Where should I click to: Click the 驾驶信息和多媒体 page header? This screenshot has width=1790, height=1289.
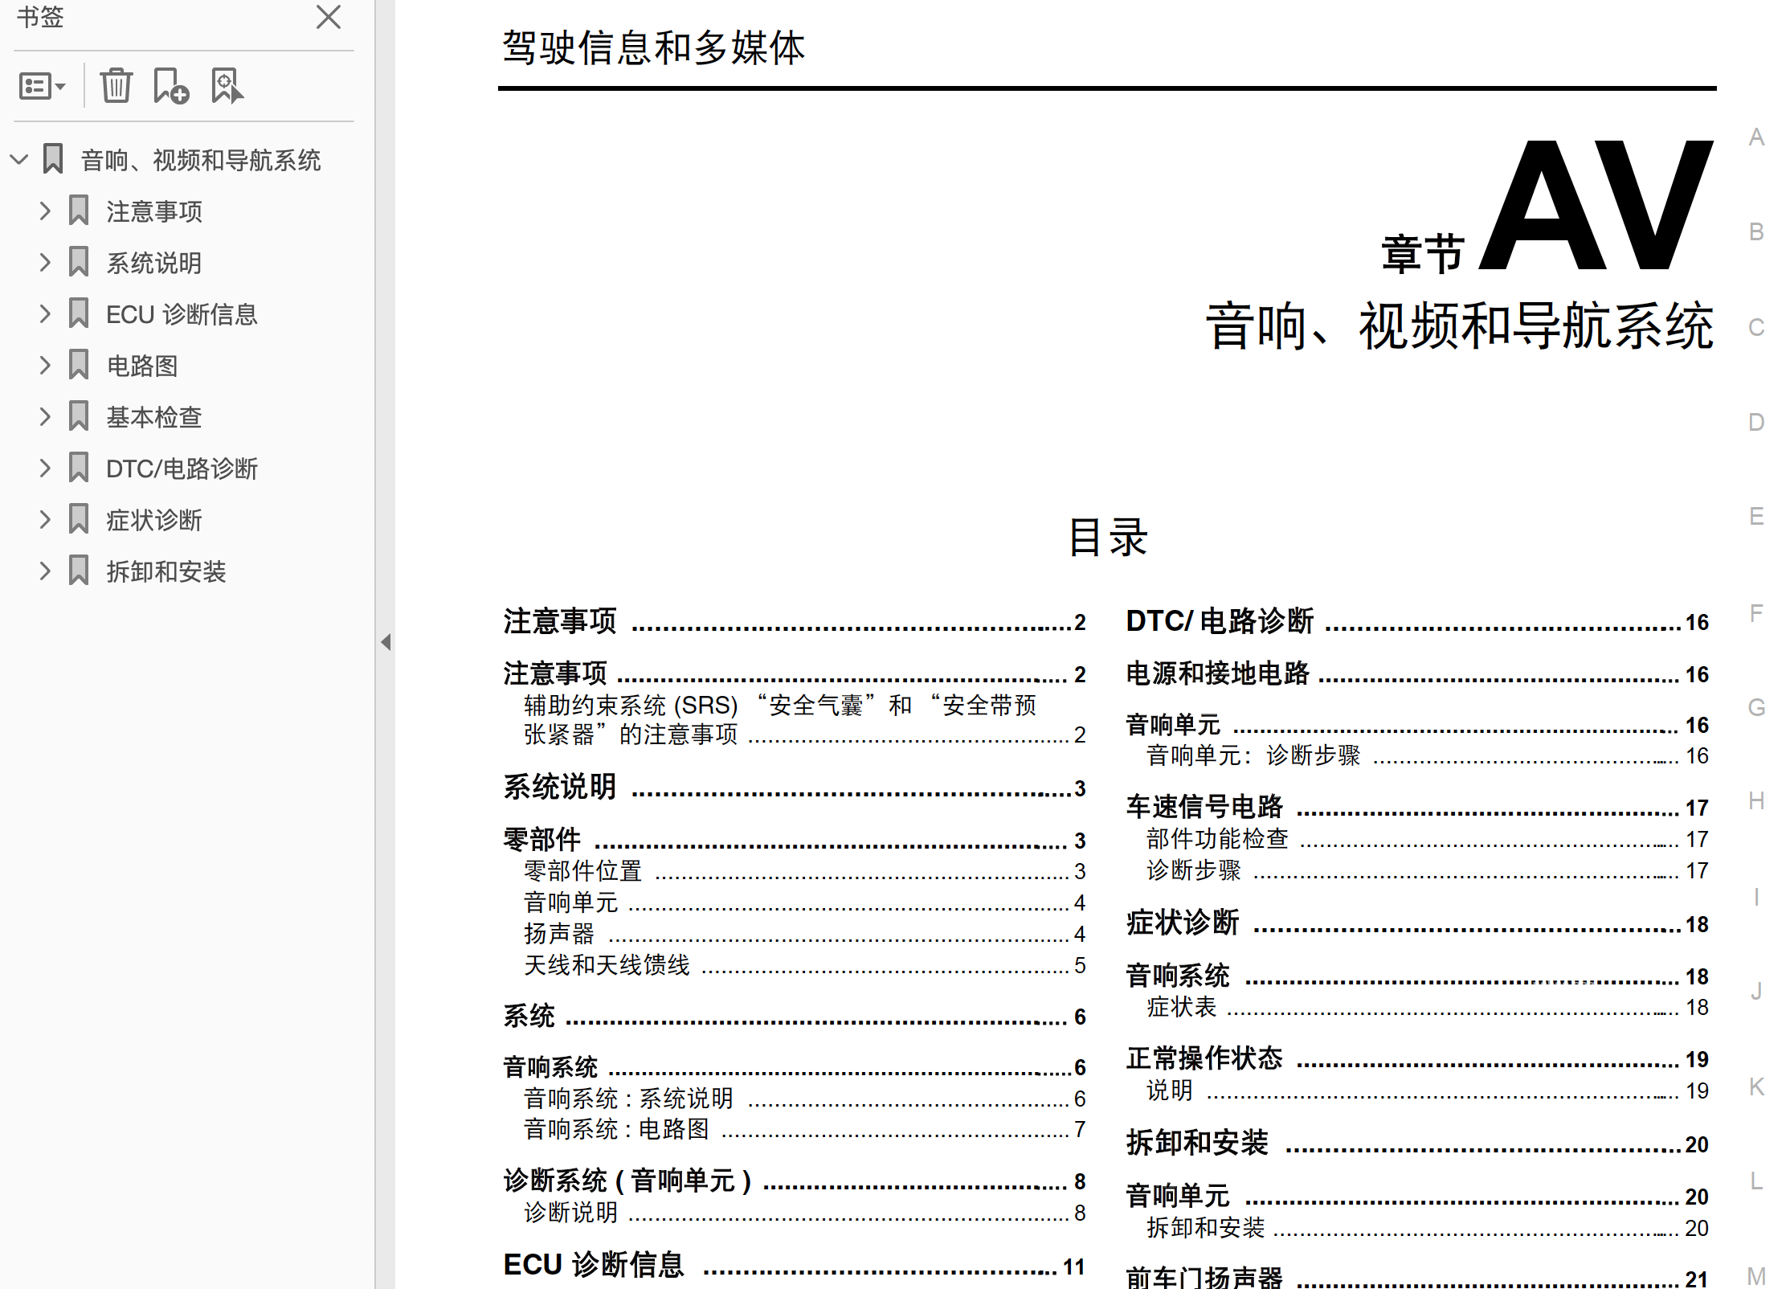click(x=653, y=47)
